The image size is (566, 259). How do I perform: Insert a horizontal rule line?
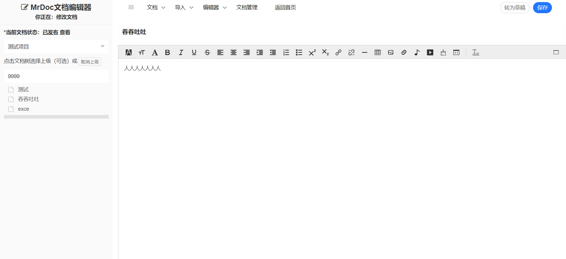point(365,52)
